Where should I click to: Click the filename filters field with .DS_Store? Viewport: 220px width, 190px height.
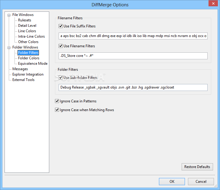[x=133, y=56]
